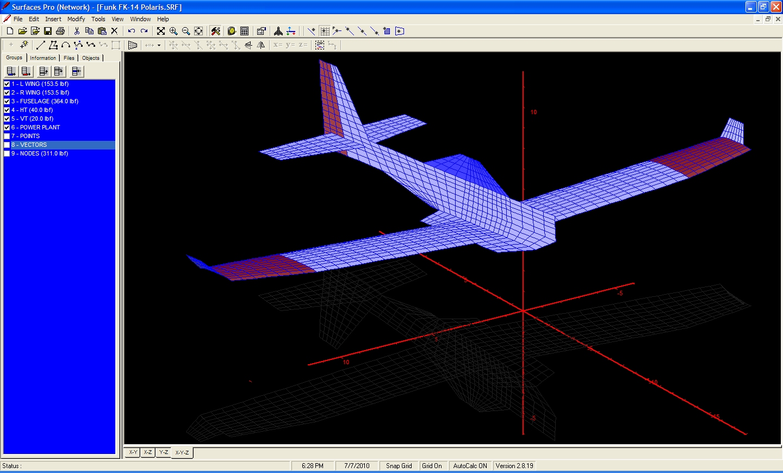
Task: Click the tape measure icon
Action: tap(232, 31)
